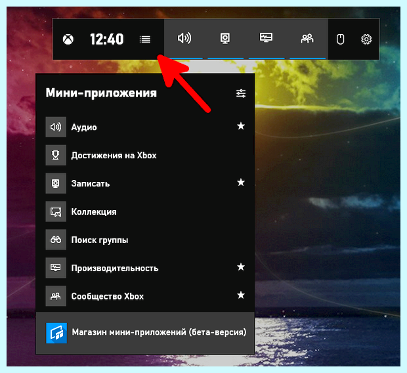Click the Коллекция gallery icon

click(56, 211)
